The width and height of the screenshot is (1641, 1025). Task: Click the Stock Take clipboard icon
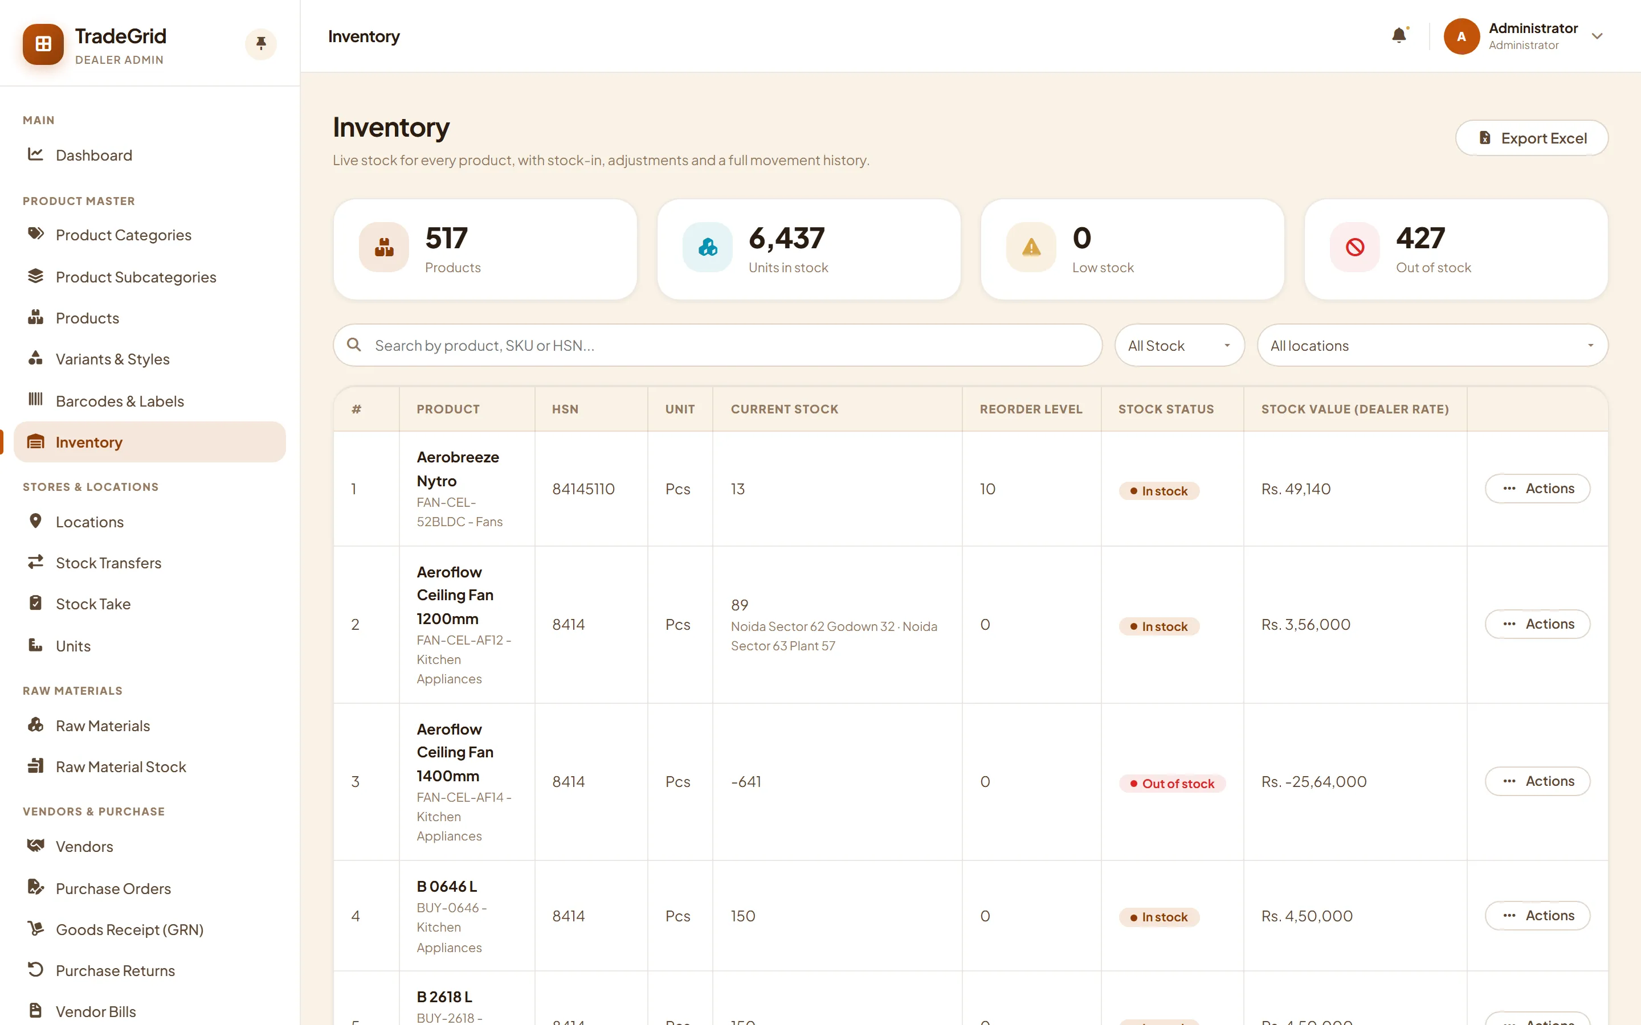coord(35,602)
